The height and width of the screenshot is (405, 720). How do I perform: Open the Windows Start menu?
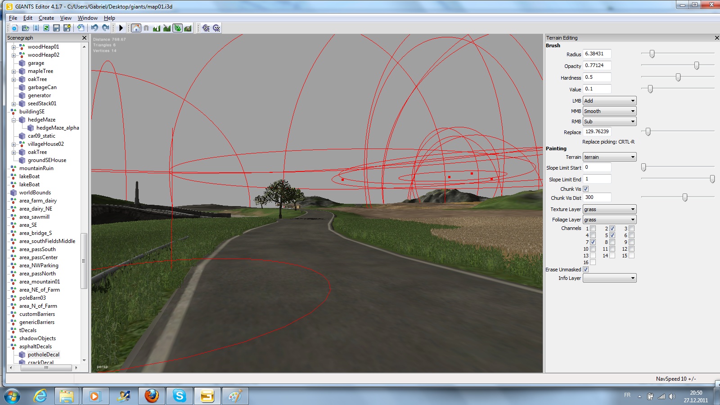[12, 396]
